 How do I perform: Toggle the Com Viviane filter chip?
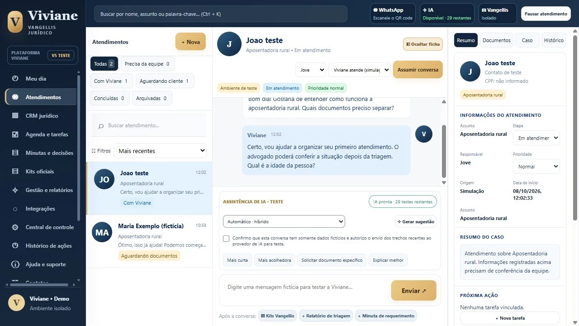pyautogui.click(x=111, y=81)
